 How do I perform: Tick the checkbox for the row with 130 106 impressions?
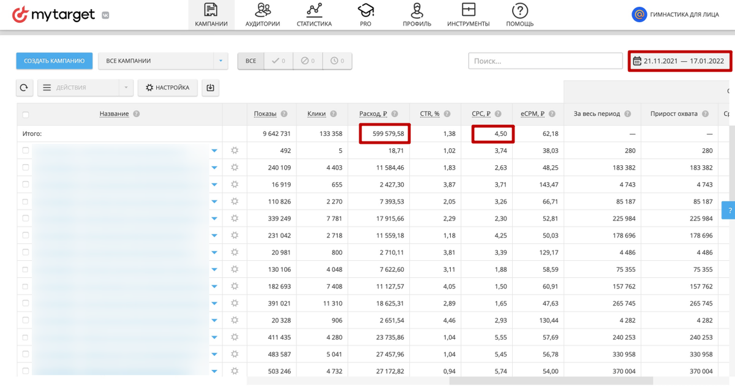pos(25,269)
